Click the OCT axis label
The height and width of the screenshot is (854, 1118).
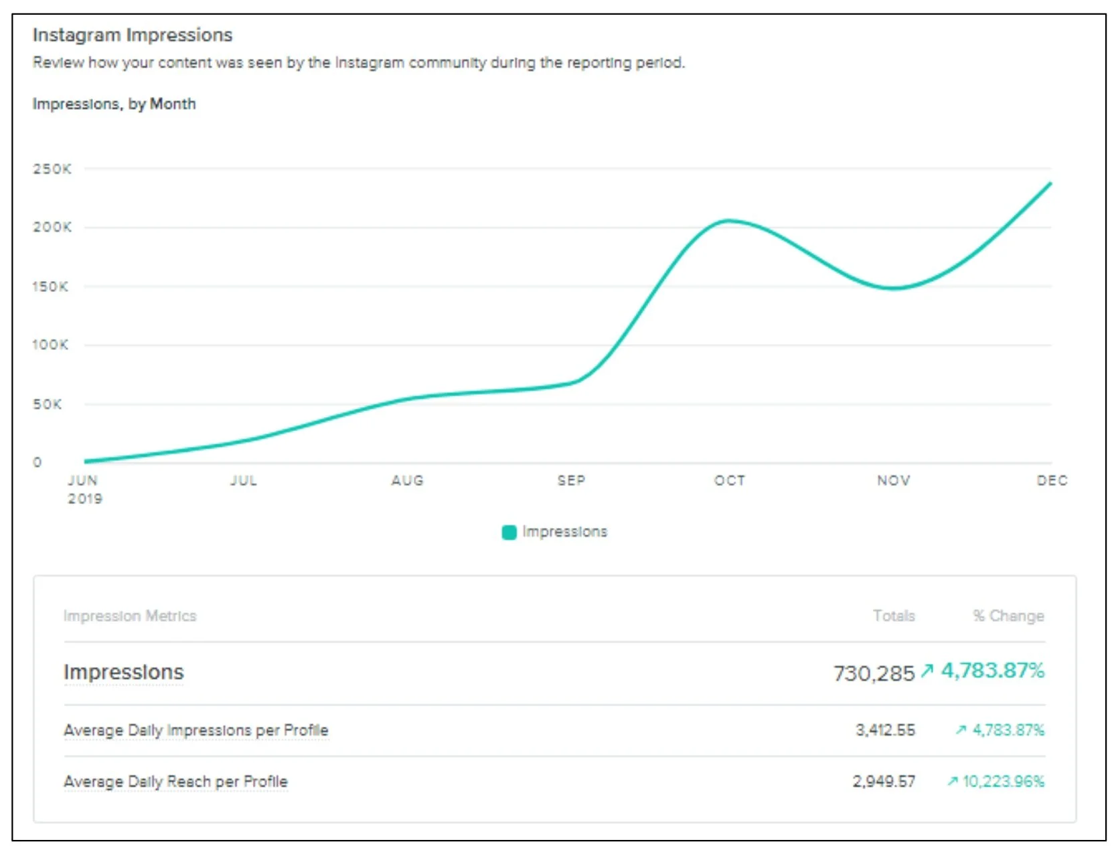[730, 481]
